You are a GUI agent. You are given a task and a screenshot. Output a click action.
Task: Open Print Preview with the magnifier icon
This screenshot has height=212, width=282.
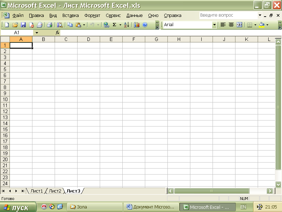click(60, 25)
